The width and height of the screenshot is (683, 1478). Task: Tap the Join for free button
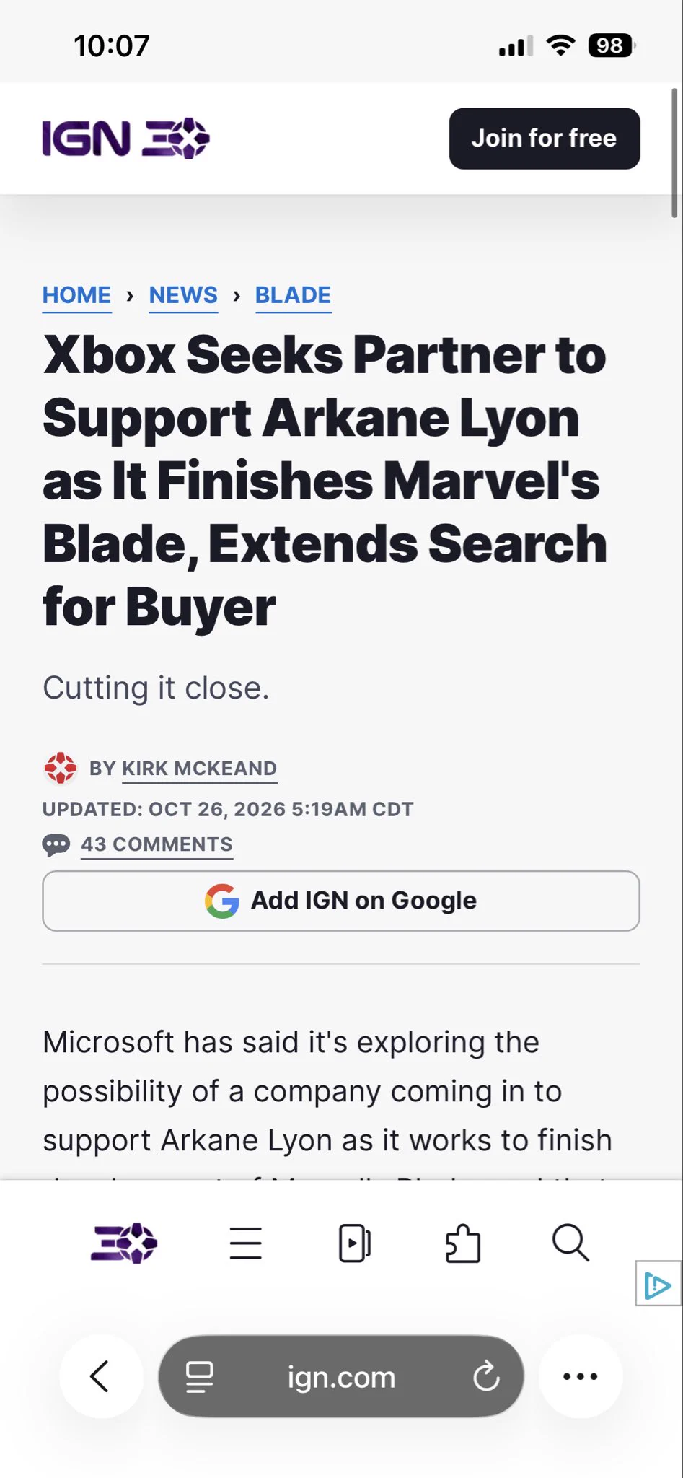tap(545, 139)
